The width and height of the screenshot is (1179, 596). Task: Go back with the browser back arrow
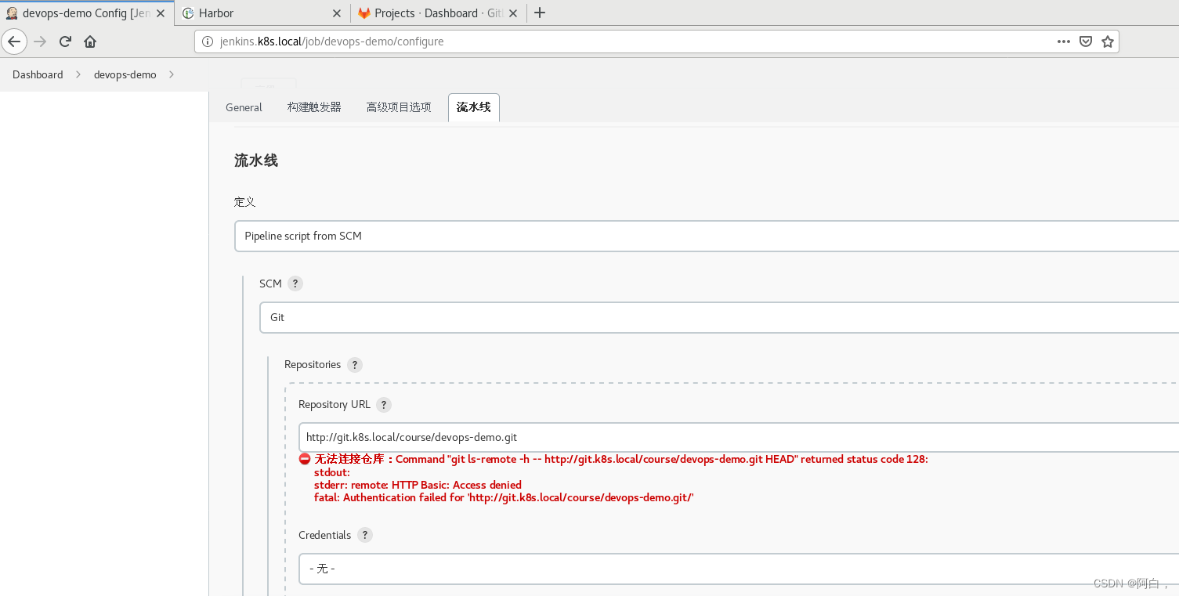(14, 42)
